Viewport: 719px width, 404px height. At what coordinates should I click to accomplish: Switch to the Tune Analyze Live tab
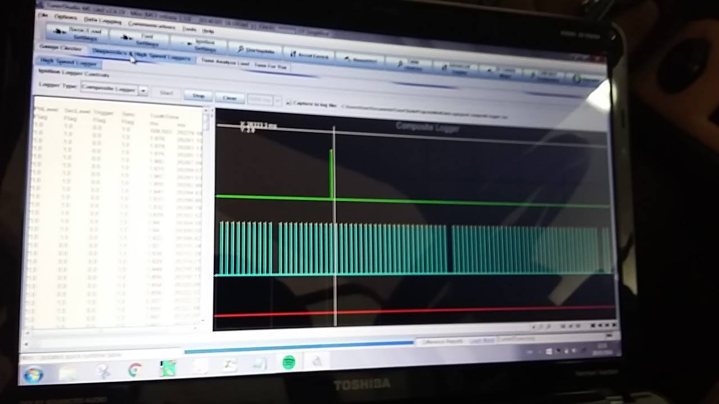pos(224,62)
